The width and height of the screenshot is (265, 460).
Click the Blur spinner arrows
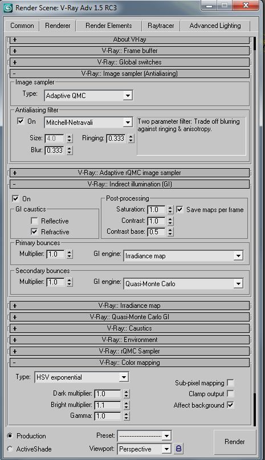pyautogui.click(x=70, y=150)
